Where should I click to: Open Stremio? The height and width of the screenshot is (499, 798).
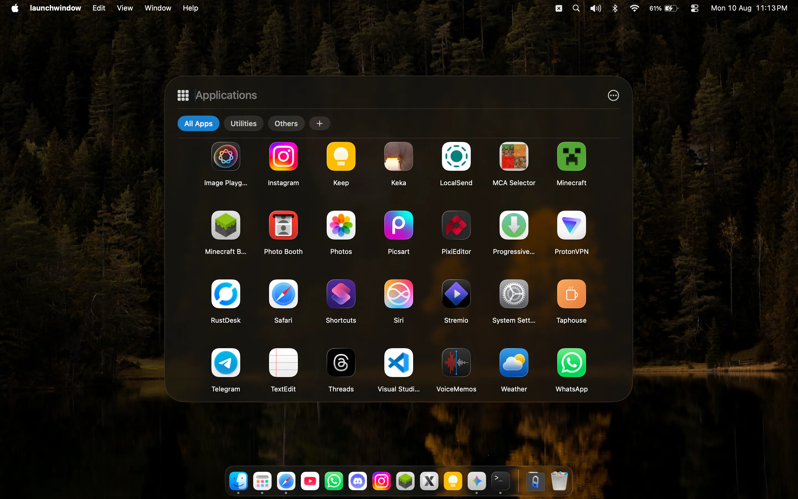click(x=456, y=294)
